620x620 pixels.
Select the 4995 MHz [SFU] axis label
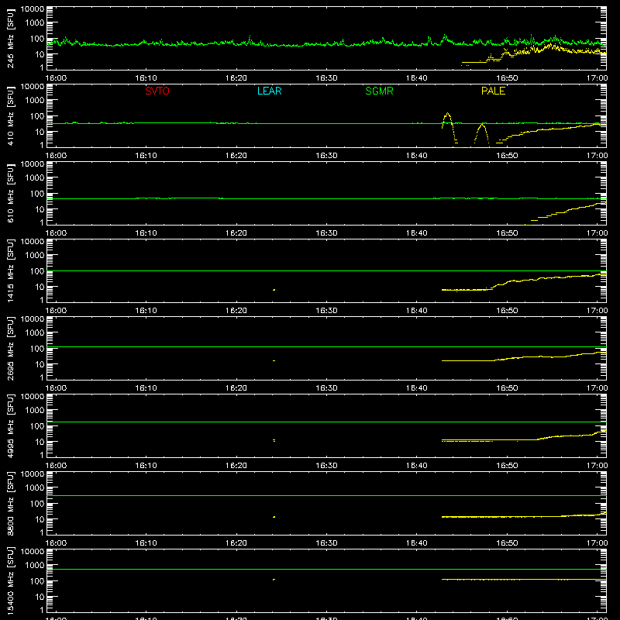pyautogui.click(x=11, y=426)
